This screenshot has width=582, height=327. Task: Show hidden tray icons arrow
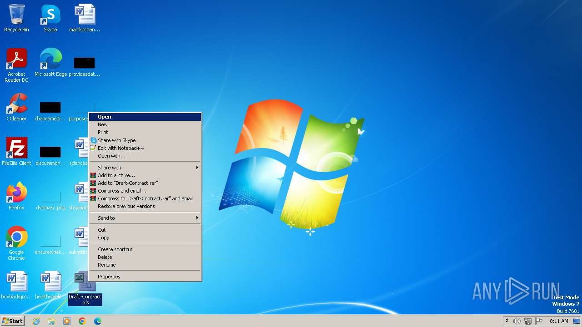(x=507, y=321)
